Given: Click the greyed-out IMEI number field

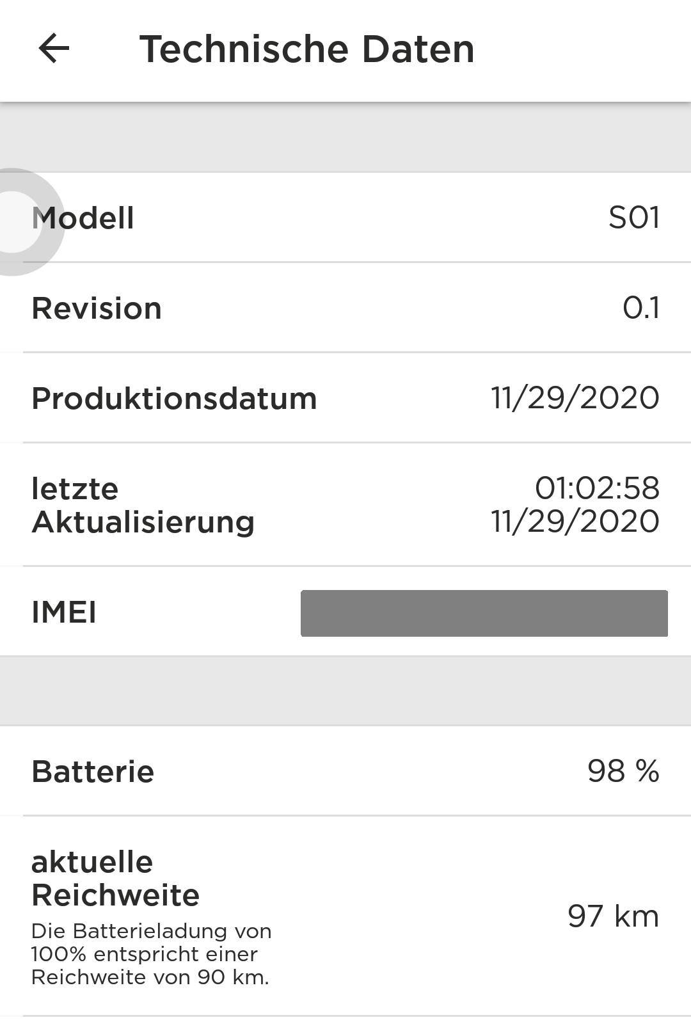Looking at the screenshot, I should [484, 613].
